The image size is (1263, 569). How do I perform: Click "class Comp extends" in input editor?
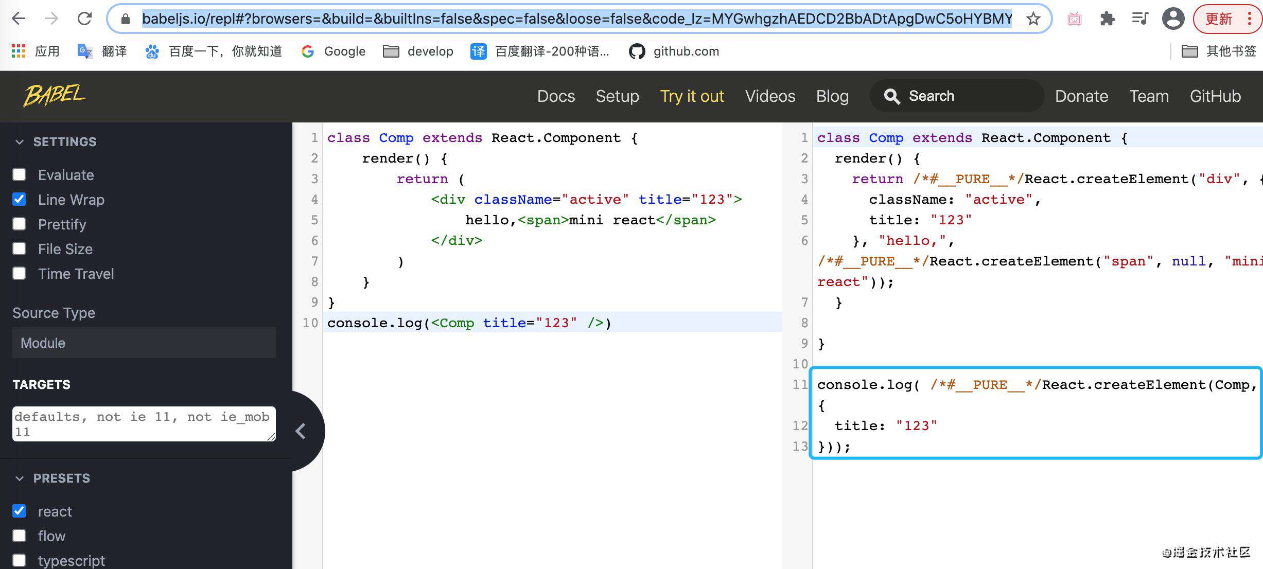coord(405,138)
